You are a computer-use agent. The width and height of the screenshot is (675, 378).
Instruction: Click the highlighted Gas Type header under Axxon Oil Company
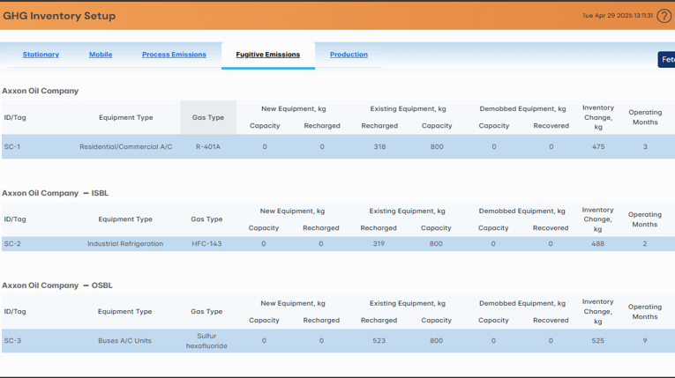pos(208,117)
